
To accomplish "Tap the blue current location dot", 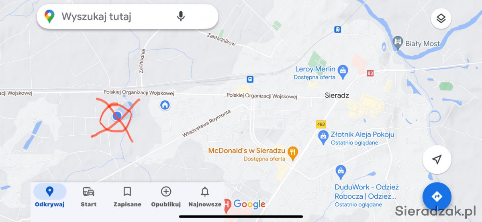I will coord(117,116).
